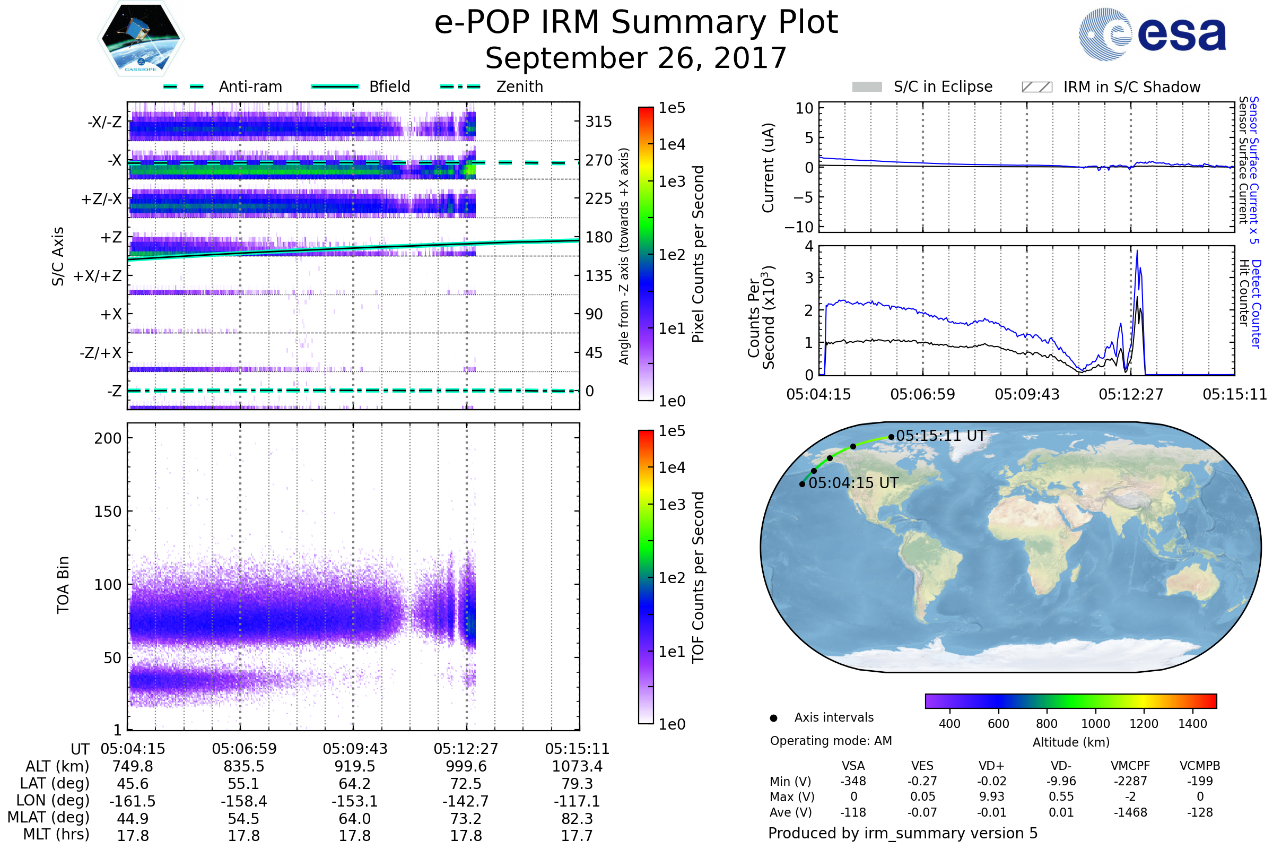Click the 'September 26, 2017' date heading
Image resolution: width=1273 pixels, height=849 pixels.
[x=636, y=58]
